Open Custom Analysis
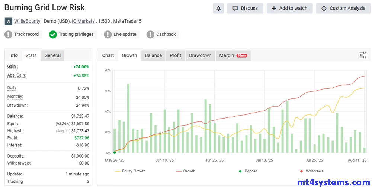Screen dimensions: 372x188 tap(343, 8)
